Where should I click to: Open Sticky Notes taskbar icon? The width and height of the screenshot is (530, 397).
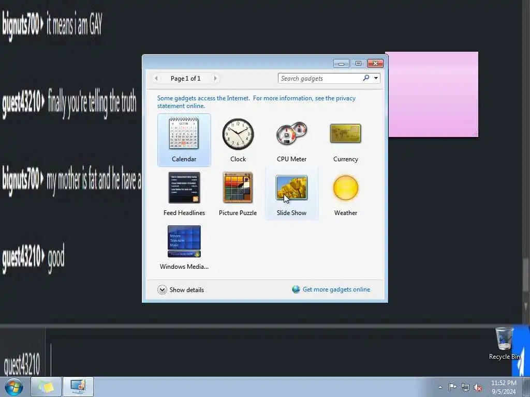coord(46,387)
